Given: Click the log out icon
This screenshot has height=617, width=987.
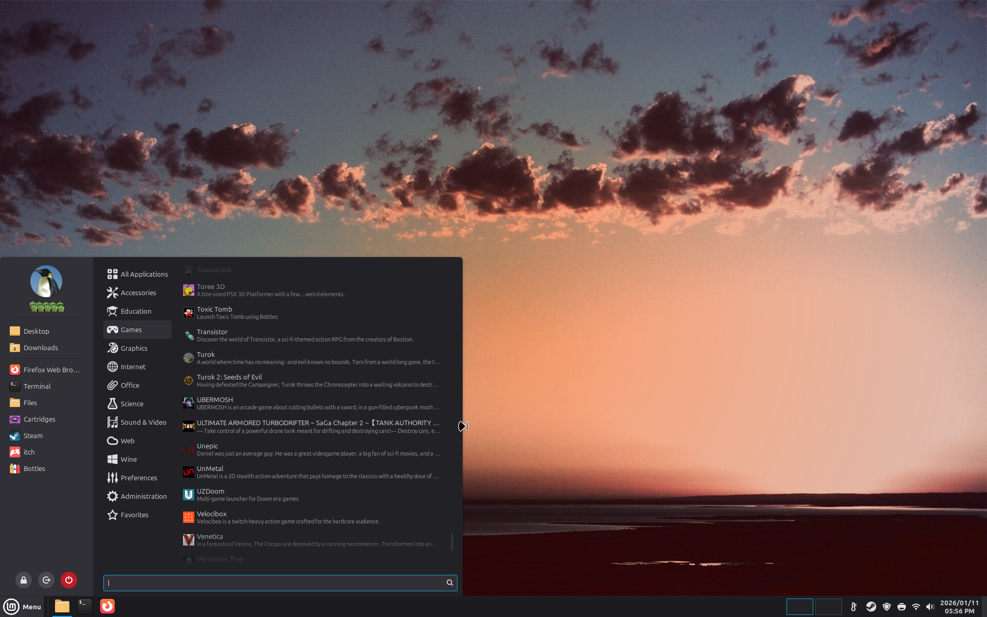Looking at the screenshot, I should click(x=46, y=580).
